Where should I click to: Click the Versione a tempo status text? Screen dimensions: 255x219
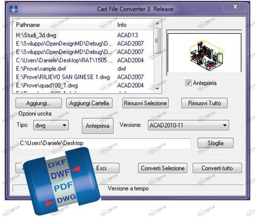tap(128, 188)
